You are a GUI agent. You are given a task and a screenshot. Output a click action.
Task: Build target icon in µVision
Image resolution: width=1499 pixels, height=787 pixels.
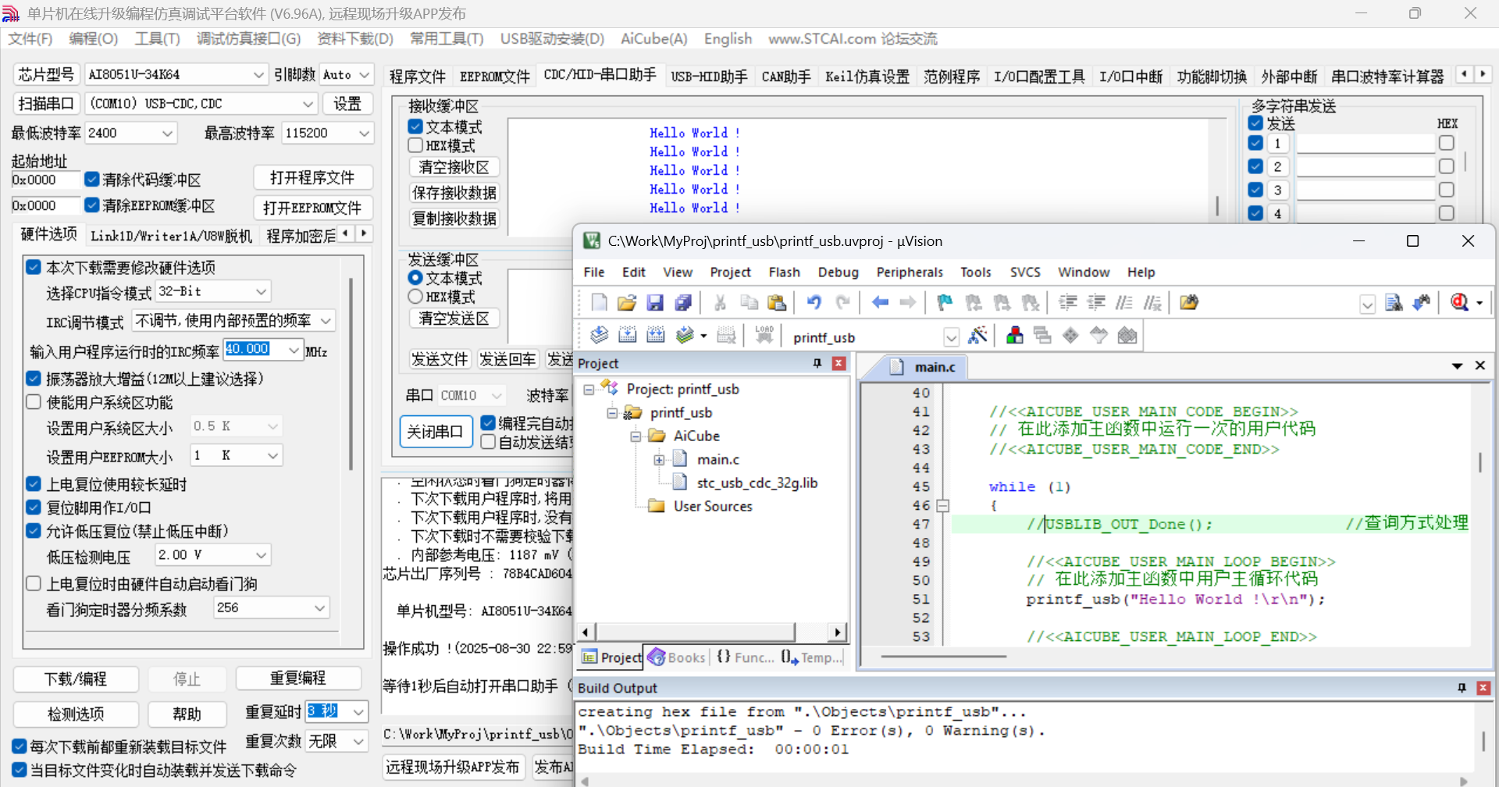[x=627, y=336]
